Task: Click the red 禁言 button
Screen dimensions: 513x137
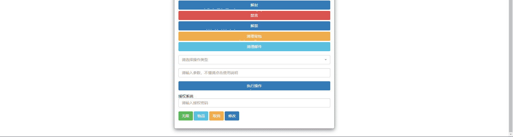Action: pyautogui.click(x=254, y=15)
